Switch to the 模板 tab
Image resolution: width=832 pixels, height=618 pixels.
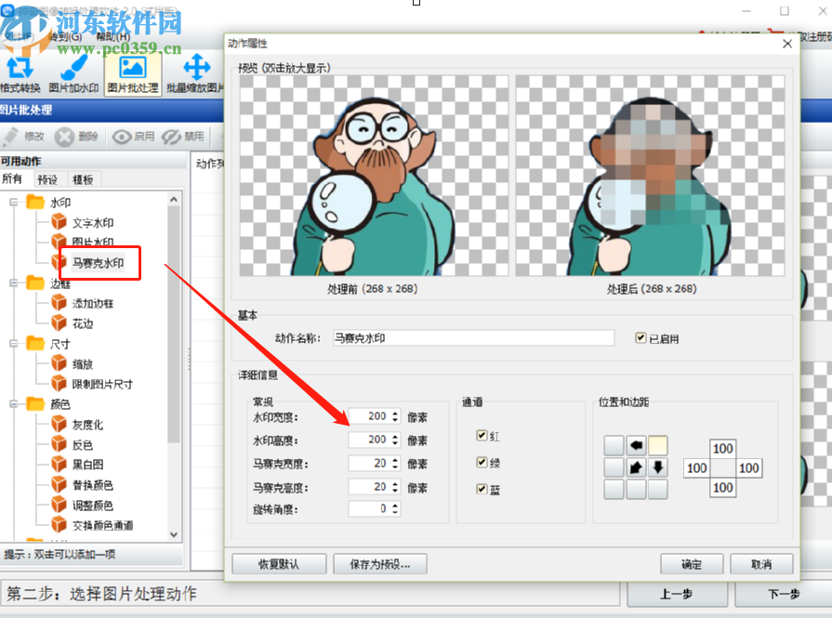pyautogui.click(x=83, y=179)
